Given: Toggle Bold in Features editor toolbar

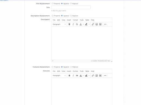Looking at the screenshot, I should [69, 75].
